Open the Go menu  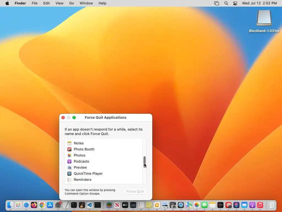point(72,3)
